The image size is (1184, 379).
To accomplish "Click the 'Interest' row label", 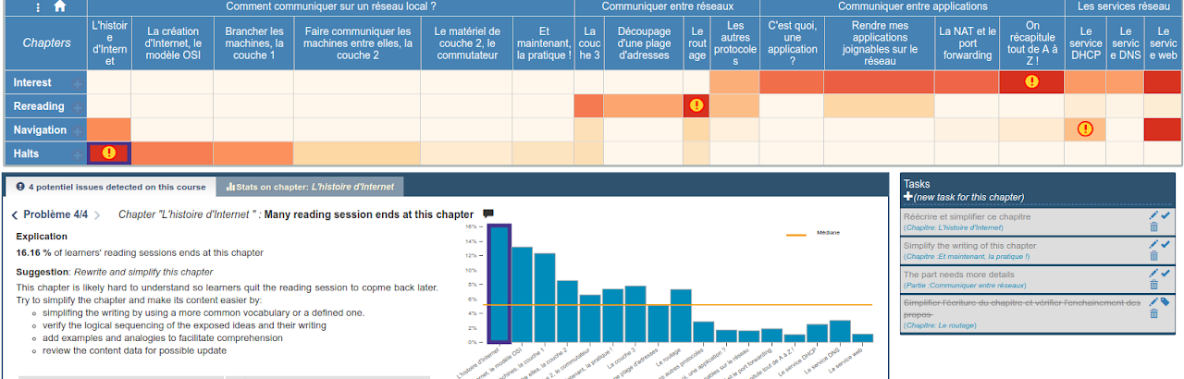I will pos(32,83).
